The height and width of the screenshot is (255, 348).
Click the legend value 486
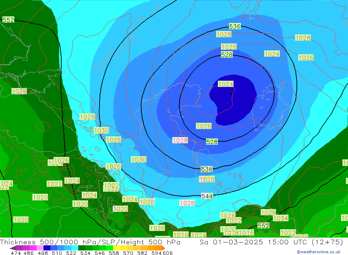click(29, 253)
